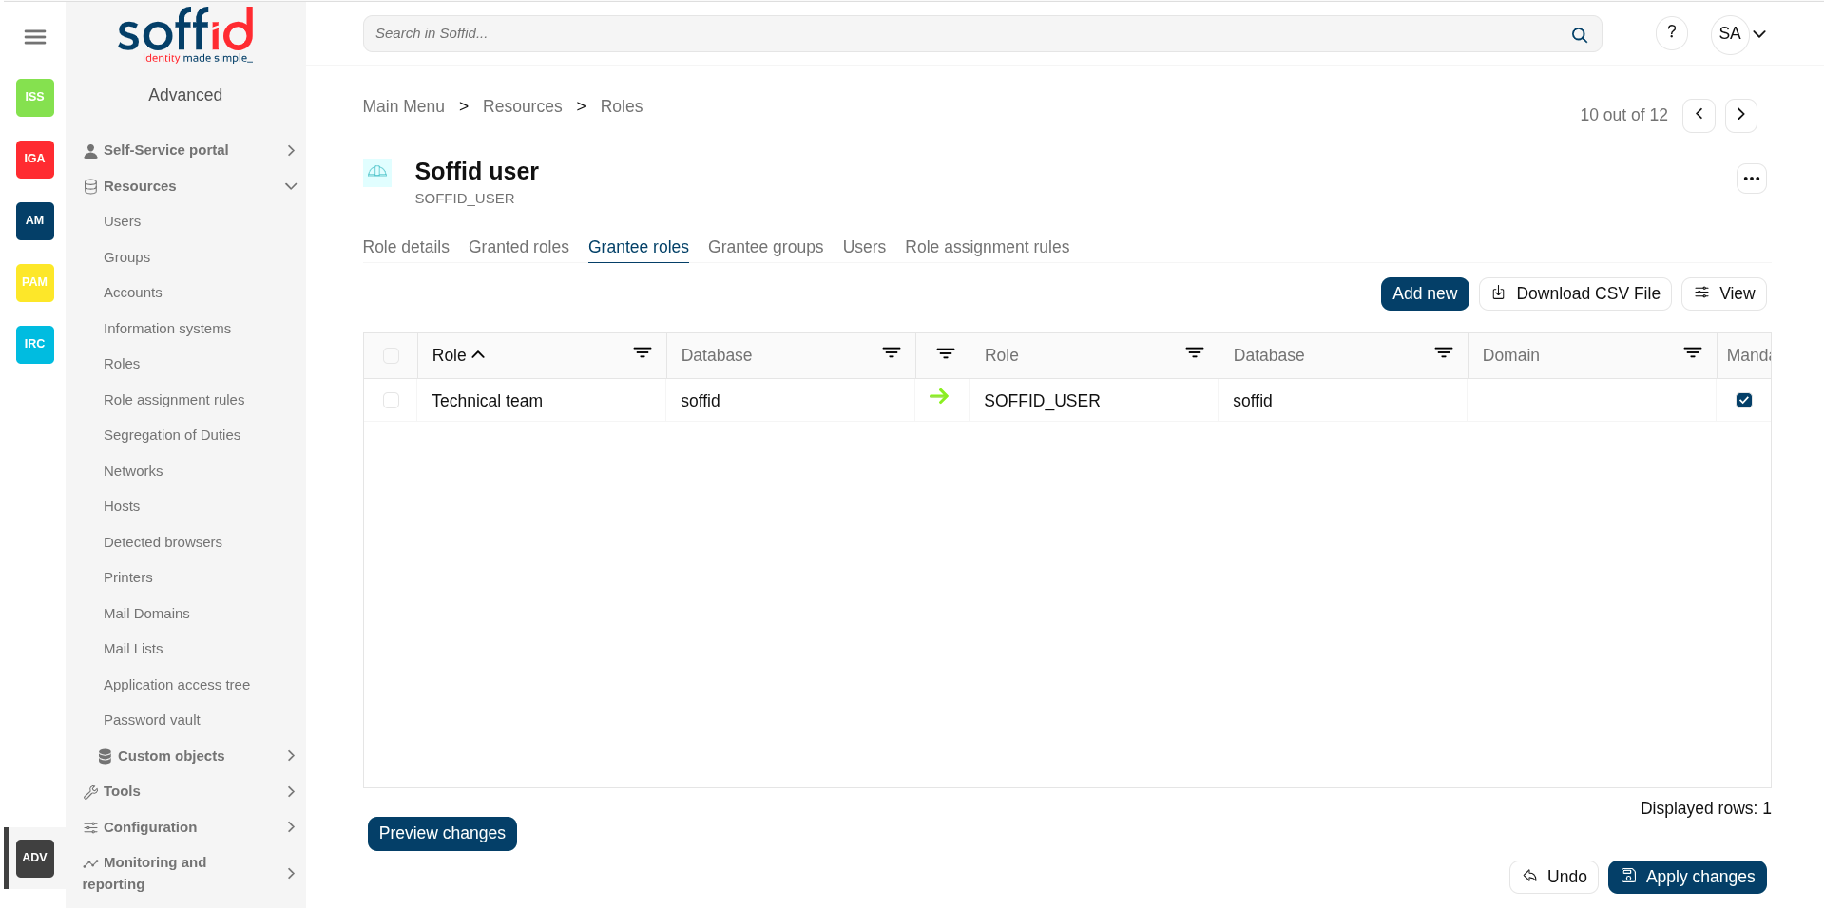This screenshot has height=908, width=1824.
Task: Switch to the Grantee groups tab
Action: coord(766,247)
